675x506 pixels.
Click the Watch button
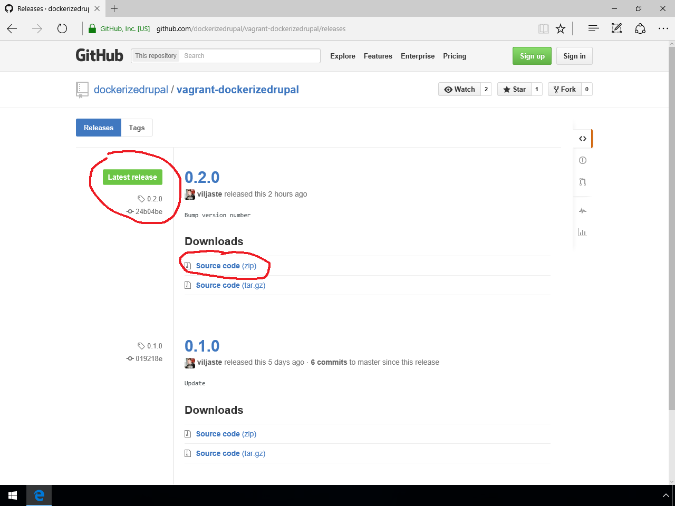pos(459,89)
